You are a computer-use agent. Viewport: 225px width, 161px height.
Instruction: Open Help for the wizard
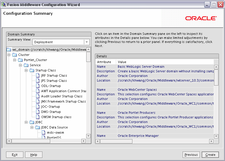[33, 155]
